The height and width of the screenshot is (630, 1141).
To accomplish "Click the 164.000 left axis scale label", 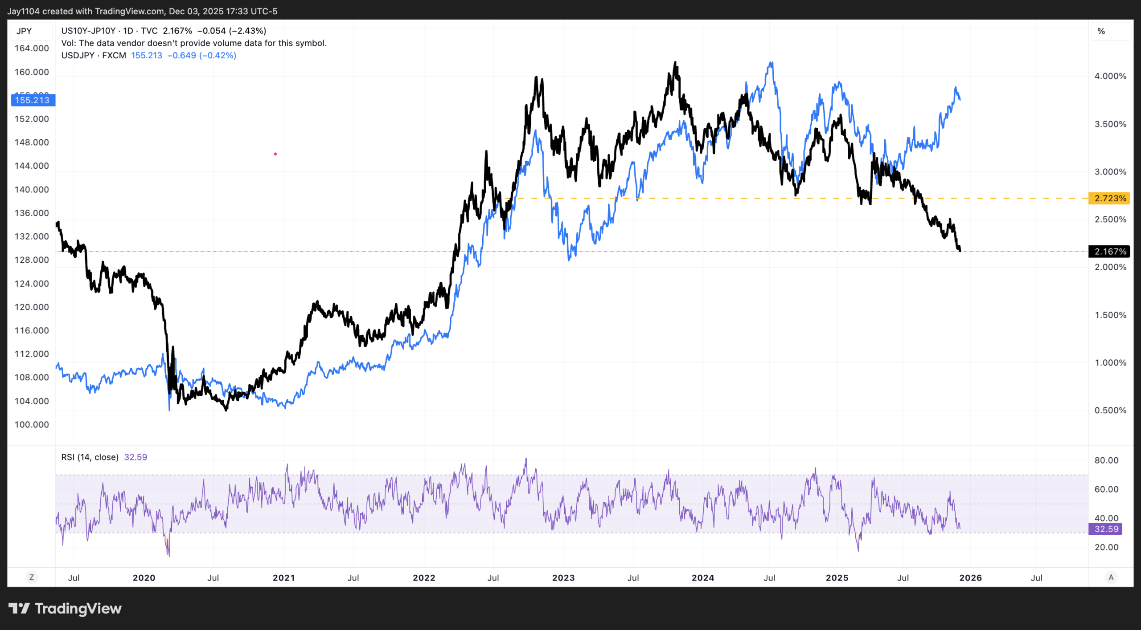I will (32, 48).
